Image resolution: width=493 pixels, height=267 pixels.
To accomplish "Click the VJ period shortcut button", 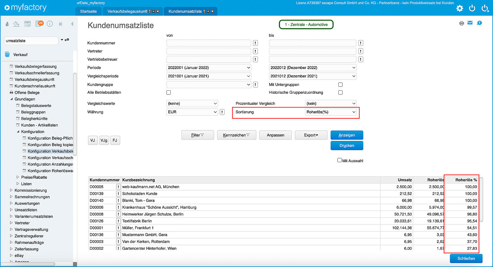I will click(x=93, y=140).
